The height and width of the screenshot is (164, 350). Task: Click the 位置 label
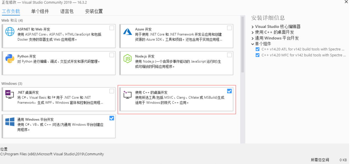click(4, 149)
